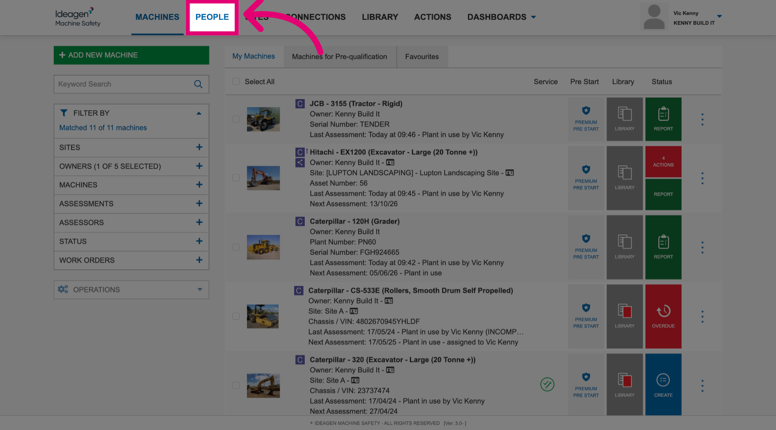The image size is (776, 430).
Task: Open the Caterpillar - 120H (Grader) title
Action: coord(354,221)
